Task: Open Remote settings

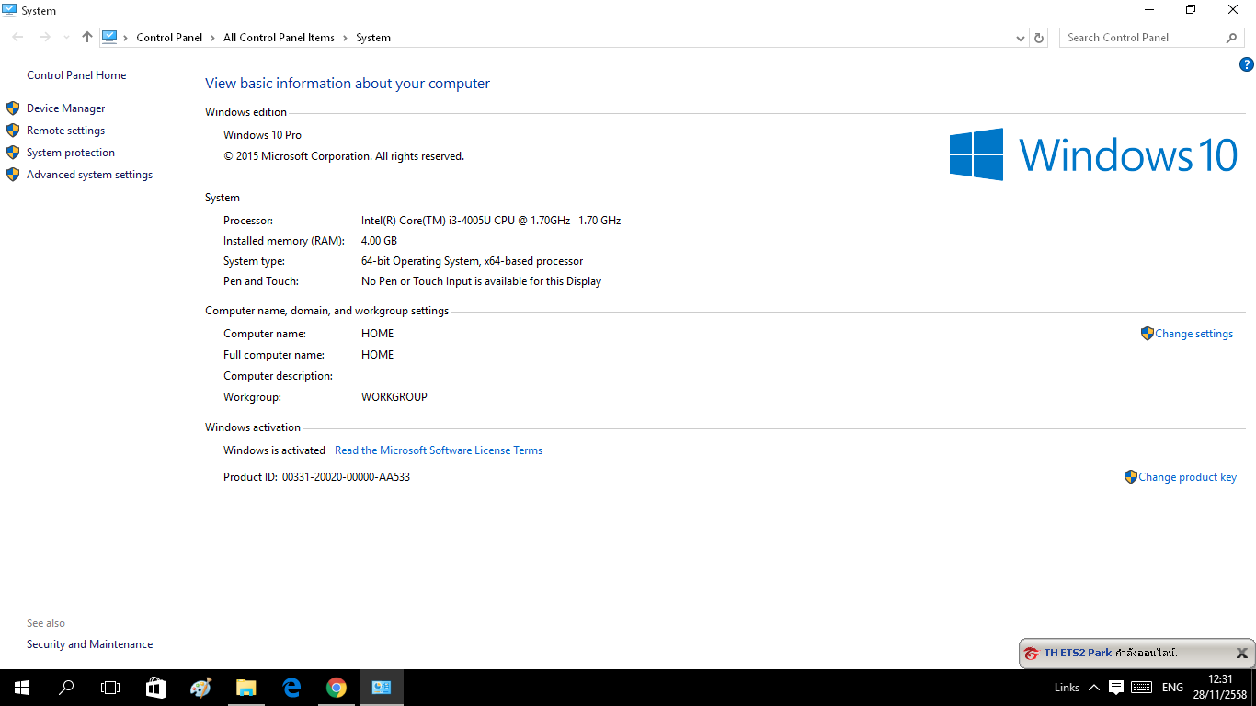Action: coord(66,131)
